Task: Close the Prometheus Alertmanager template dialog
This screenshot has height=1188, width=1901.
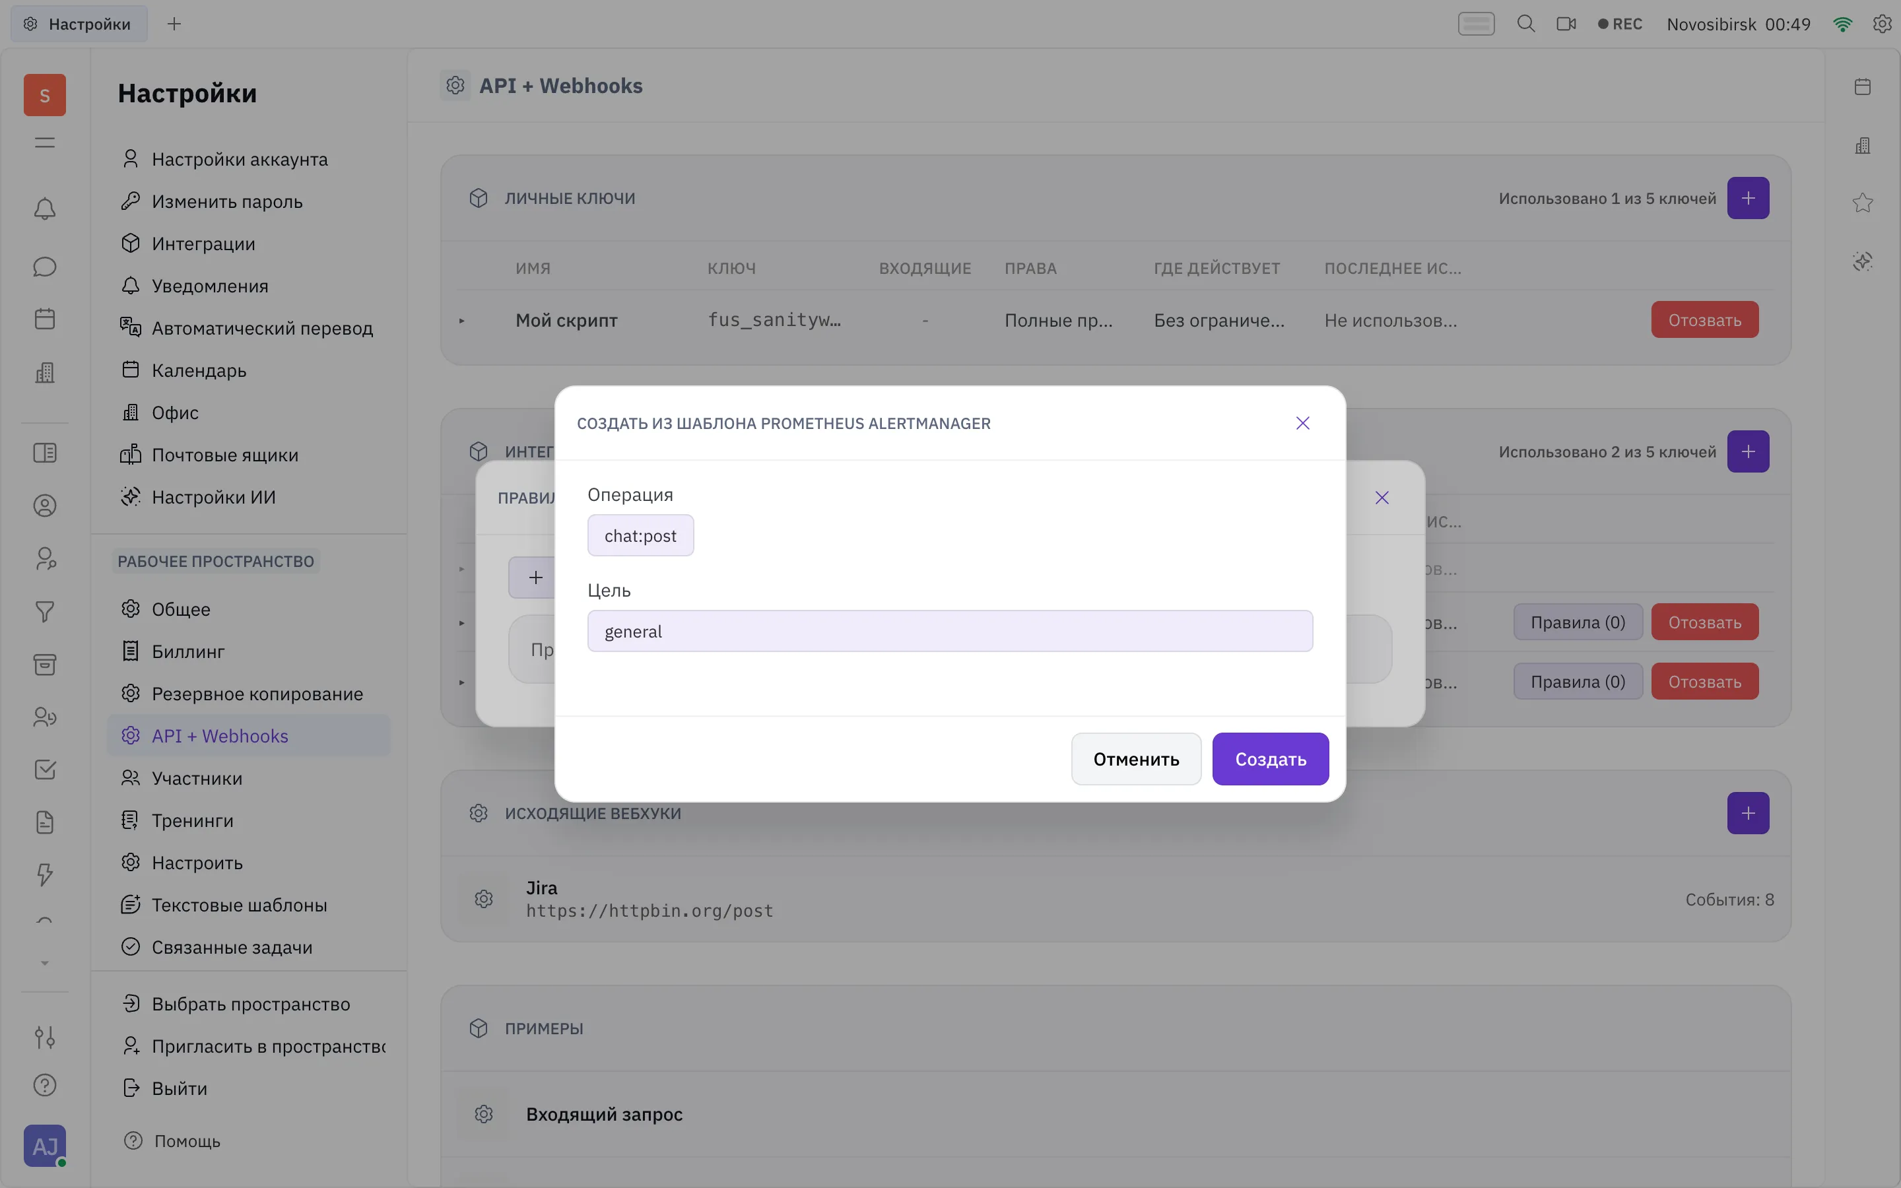Action: point(1302,424)
